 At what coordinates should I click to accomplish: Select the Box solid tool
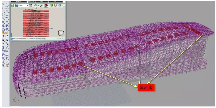pyautogui.click(x=3, y=26)
